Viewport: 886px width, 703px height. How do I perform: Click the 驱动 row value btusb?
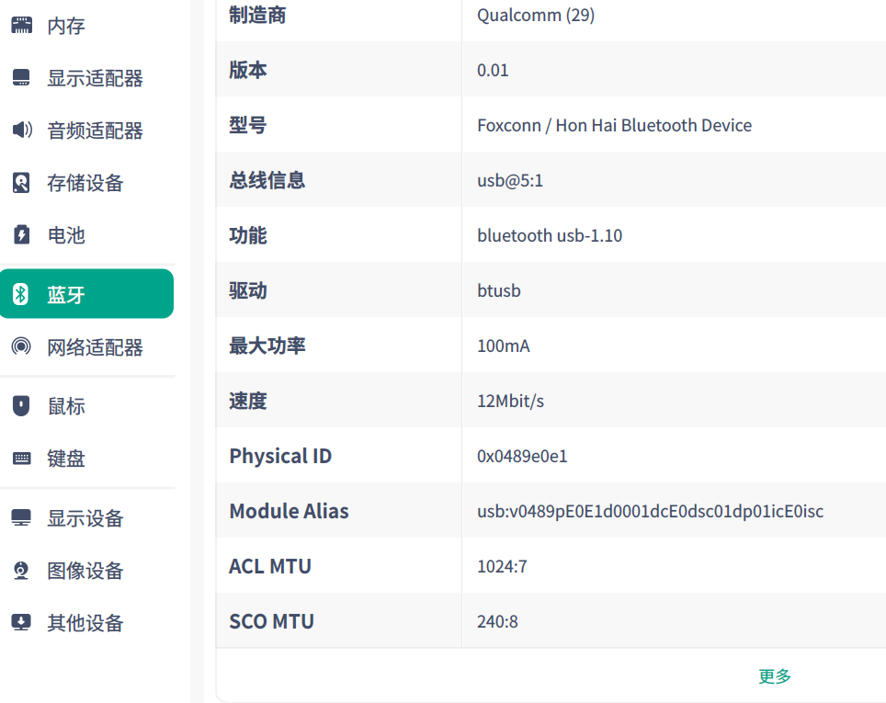pyautogui.click(x=499, y=290)
